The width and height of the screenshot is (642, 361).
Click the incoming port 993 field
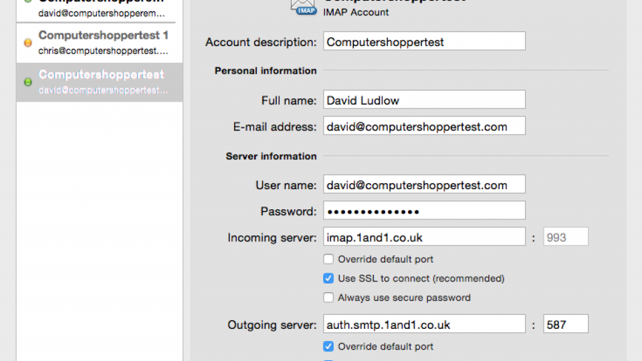tap(566, 237)
